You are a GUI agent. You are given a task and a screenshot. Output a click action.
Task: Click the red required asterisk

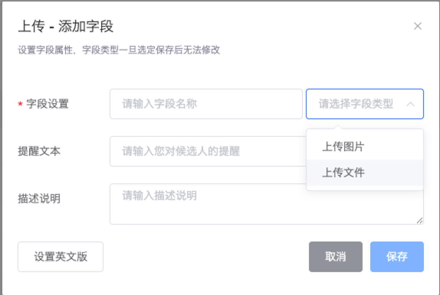click(x=20, y=104)
